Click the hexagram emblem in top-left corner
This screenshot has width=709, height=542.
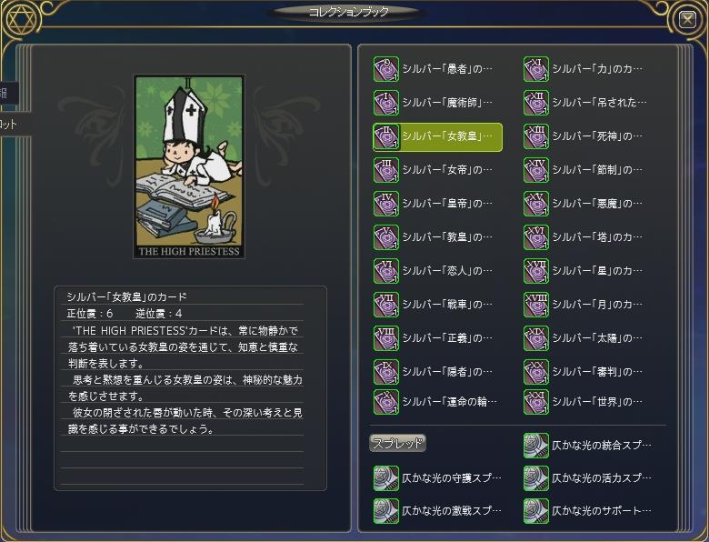click(x=22, y=19)
